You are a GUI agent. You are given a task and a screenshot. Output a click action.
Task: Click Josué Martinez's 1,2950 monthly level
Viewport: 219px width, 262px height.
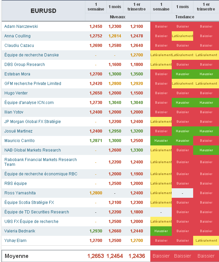[115, 131]
